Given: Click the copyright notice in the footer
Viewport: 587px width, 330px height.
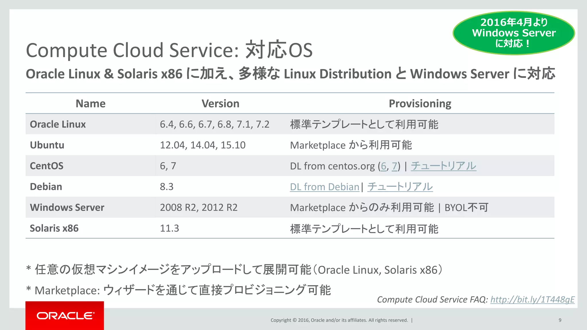Looking at the screenshot, I should tap(339, 320).
